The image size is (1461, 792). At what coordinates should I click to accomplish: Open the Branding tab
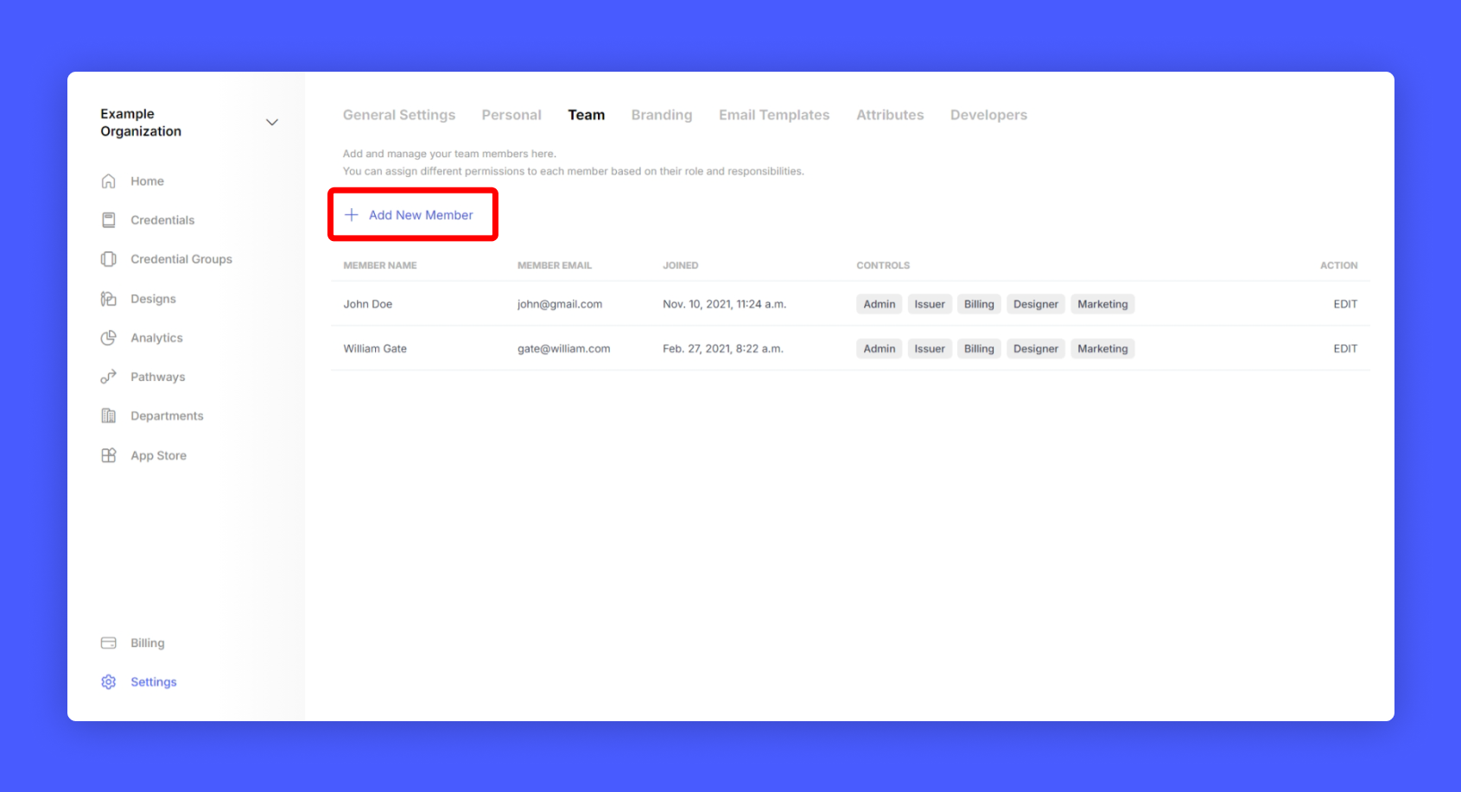pyautogui.click(x=661, y=115)
